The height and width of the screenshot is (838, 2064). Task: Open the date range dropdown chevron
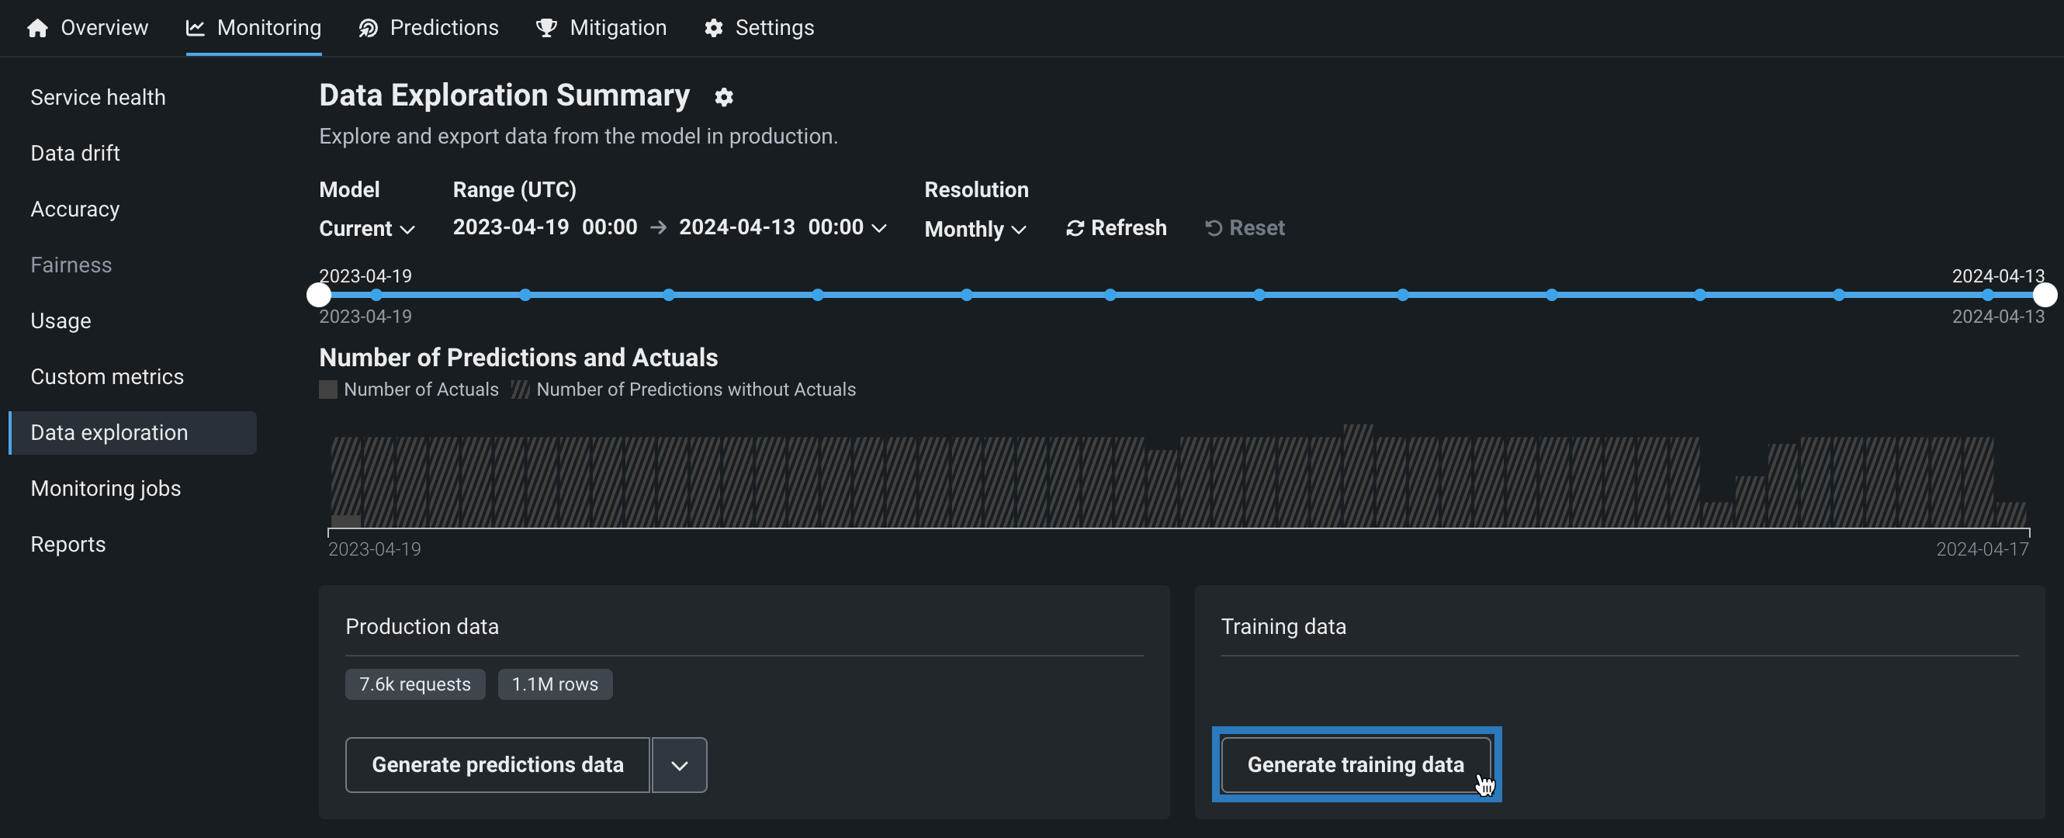coord(879,228)
